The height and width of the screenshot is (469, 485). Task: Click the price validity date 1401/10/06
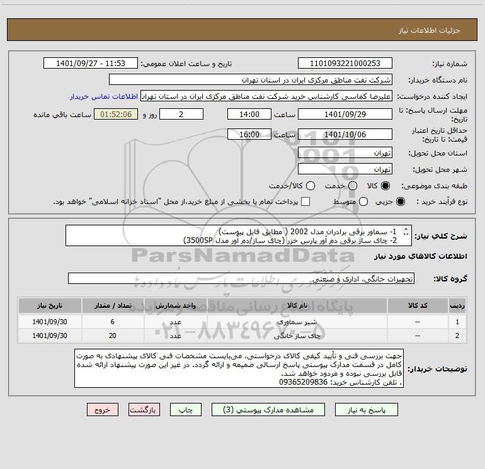[345, 134]
